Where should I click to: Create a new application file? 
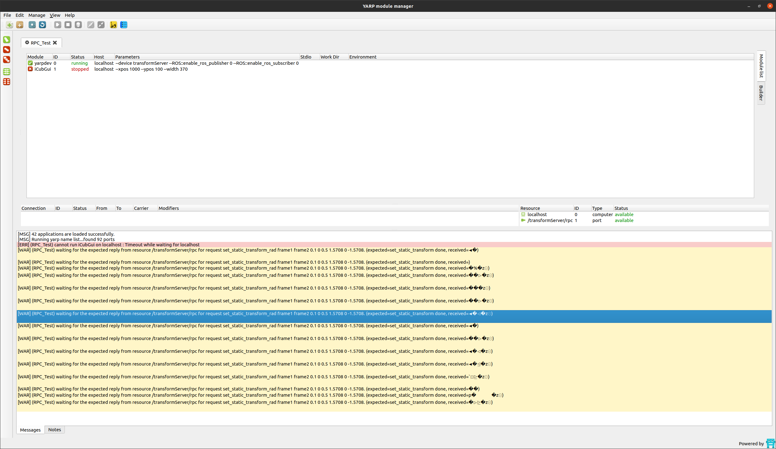(9, 25)
